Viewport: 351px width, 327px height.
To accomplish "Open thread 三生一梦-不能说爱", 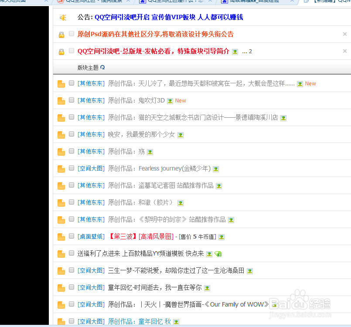I will point(176,271).
